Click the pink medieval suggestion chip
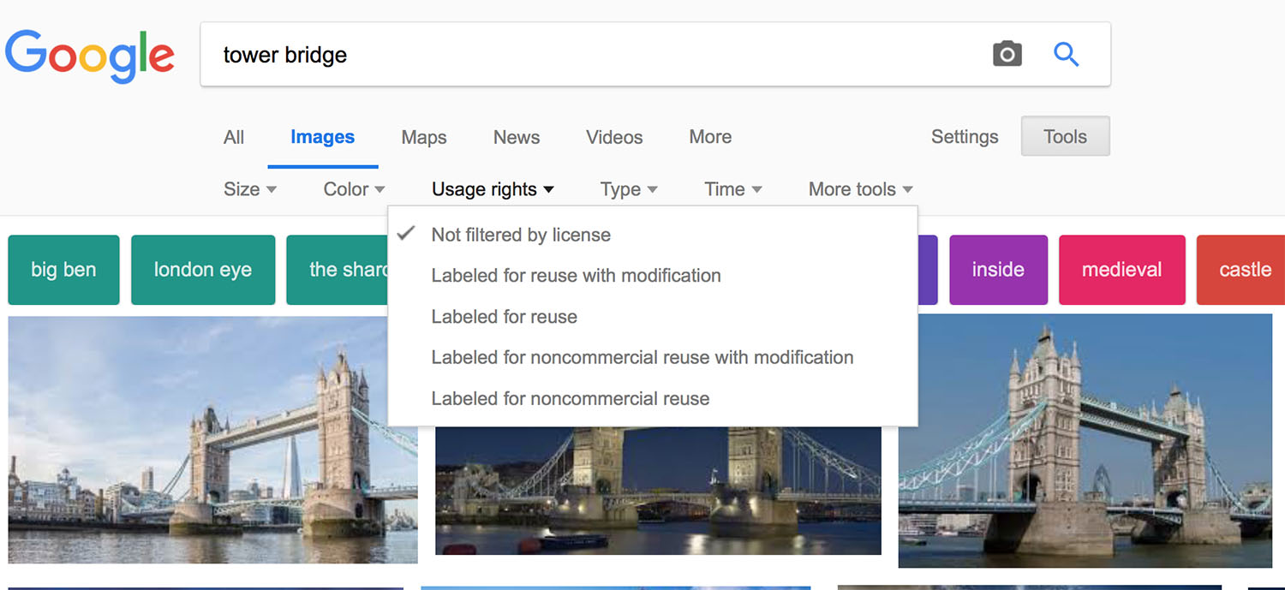This screenshot has width=1285, height=590. tap(1121, 270)
